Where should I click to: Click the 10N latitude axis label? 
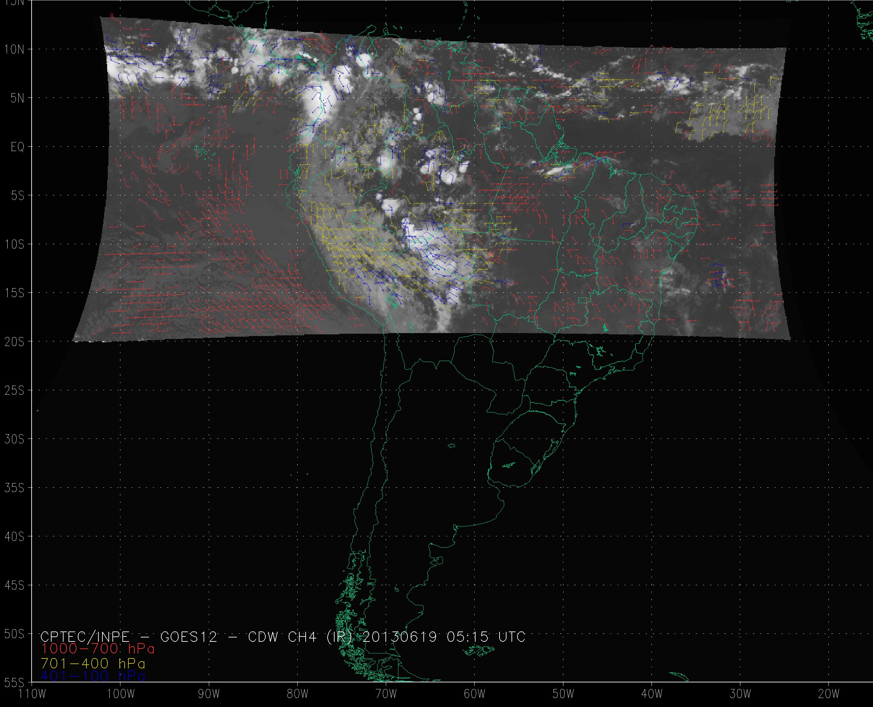coord(14,50)
